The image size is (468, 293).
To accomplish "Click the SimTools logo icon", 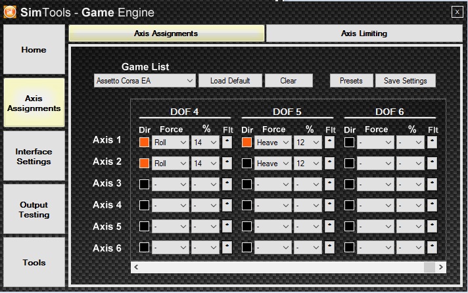I will point(10,12).
